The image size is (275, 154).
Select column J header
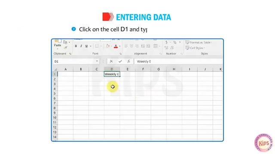coord(205,69)
